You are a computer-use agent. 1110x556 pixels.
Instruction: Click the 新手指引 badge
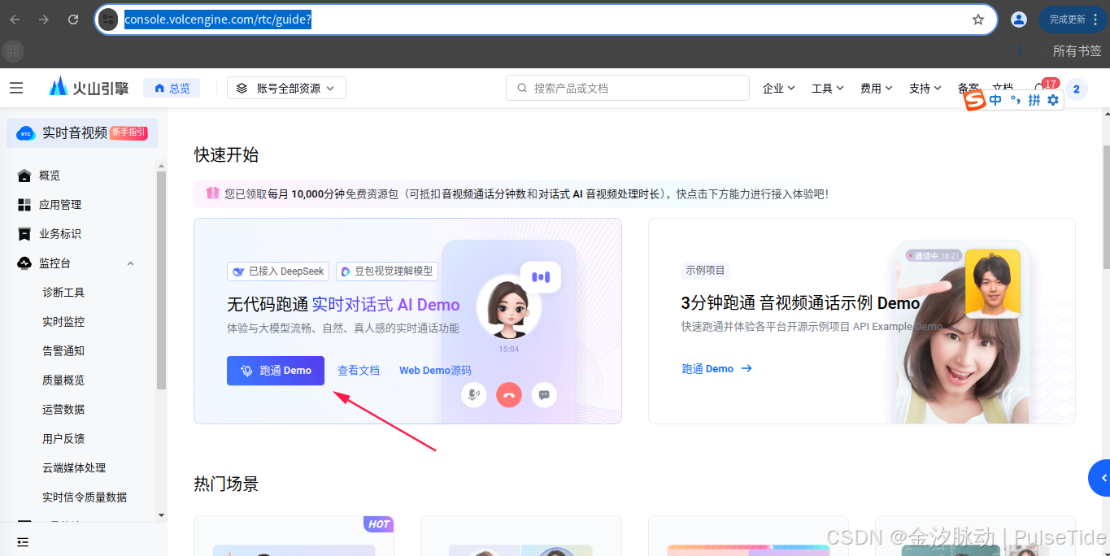pyautogui.click(x=128, y=132)
